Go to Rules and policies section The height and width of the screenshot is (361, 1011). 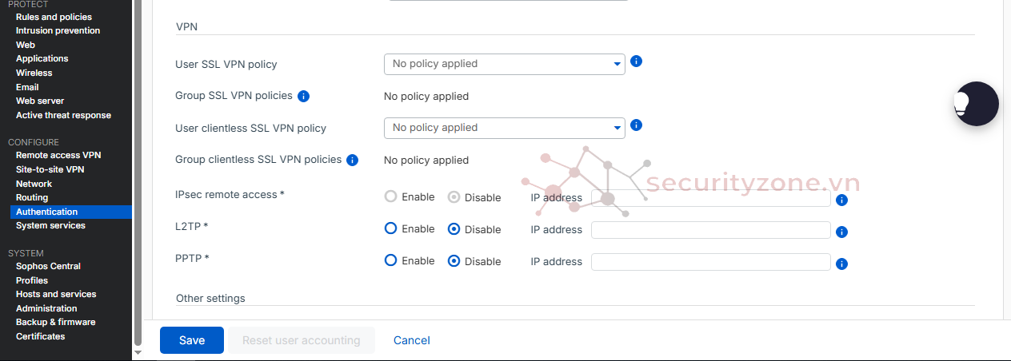click(x=54, y=17)
